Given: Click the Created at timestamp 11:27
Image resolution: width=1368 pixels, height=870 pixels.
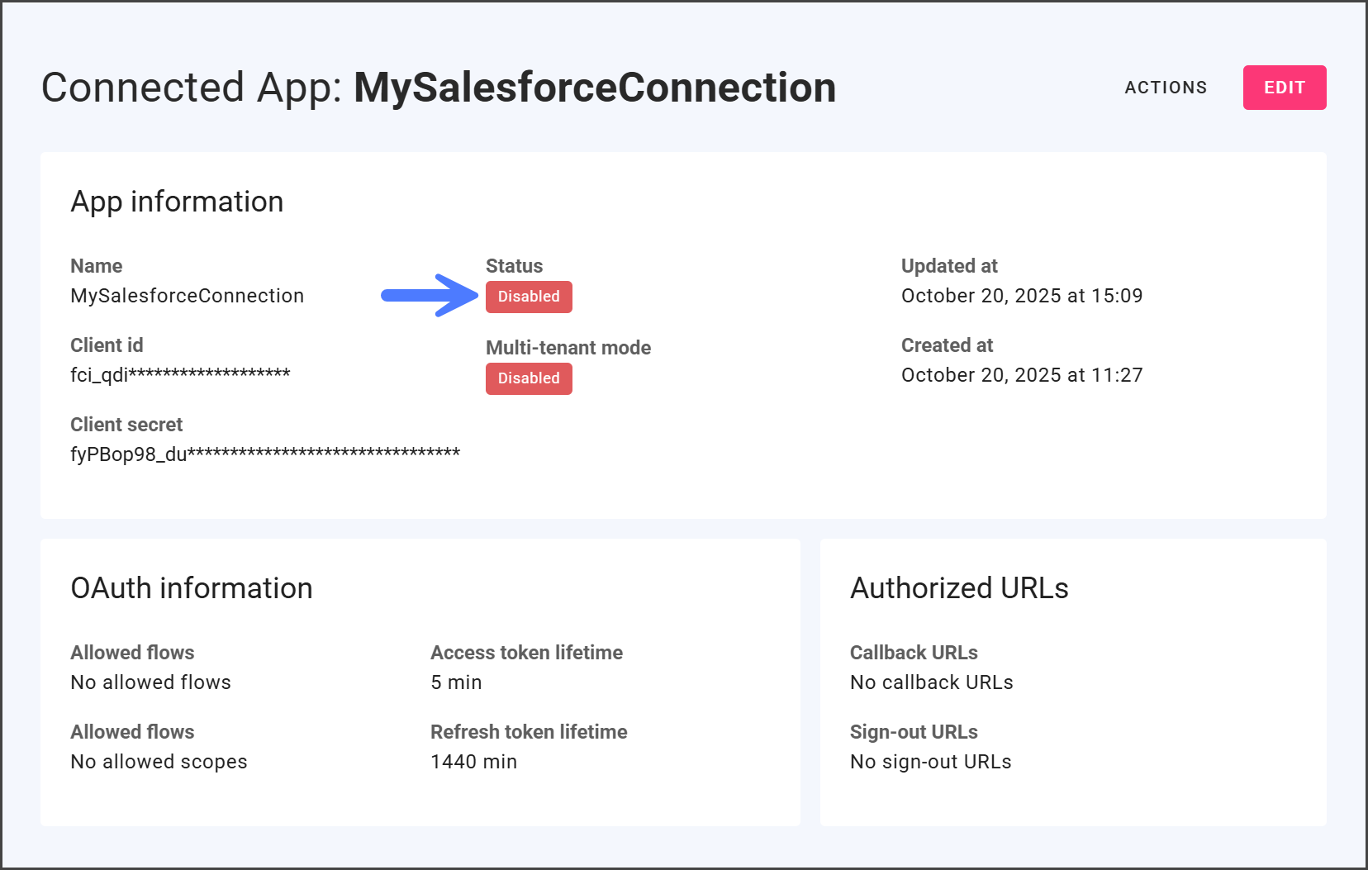Looking at the screenshot, I should point(1021,375).
